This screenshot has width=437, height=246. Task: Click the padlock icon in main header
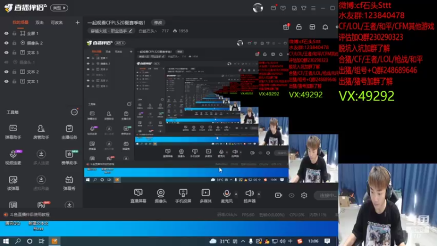point(299,27)
